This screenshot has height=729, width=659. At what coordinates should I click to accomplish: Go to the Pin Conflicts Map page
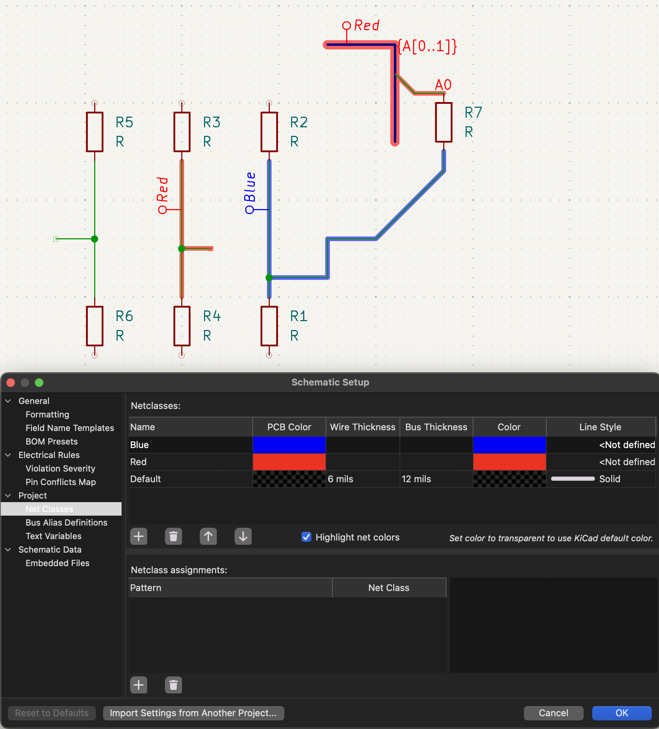click(61, 482)
